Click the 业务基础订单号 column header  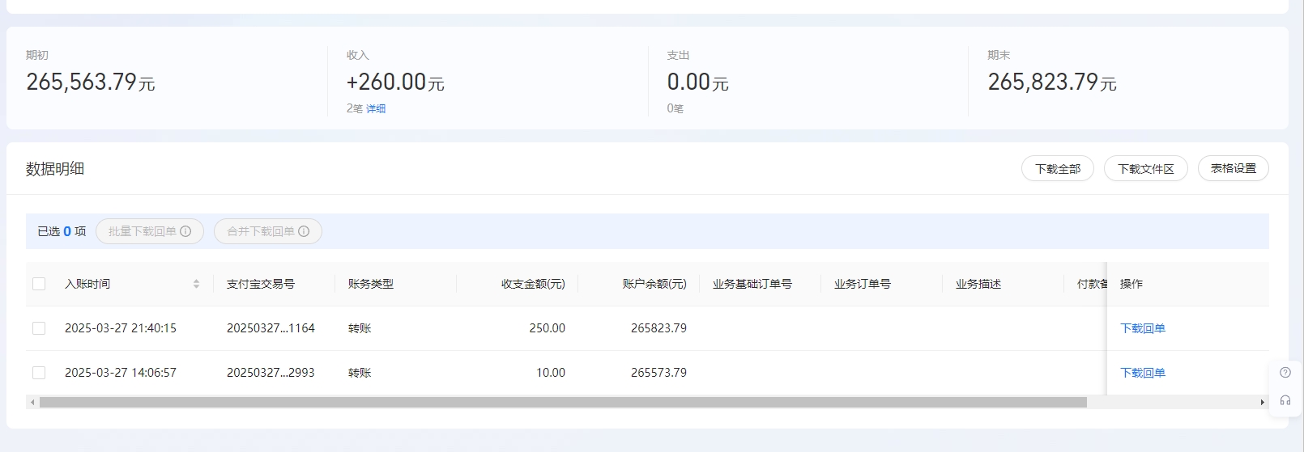tap(752, 284)
